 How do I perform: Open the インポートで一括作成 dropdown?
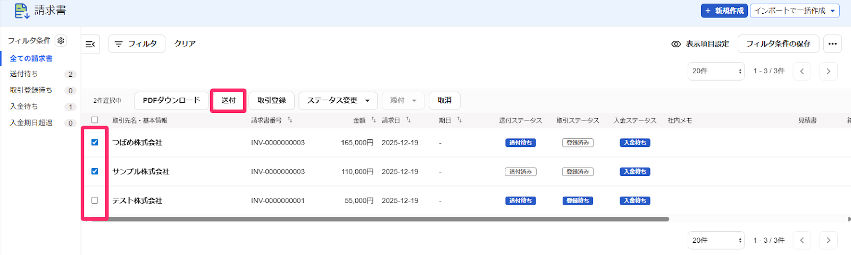pos(795,11)
